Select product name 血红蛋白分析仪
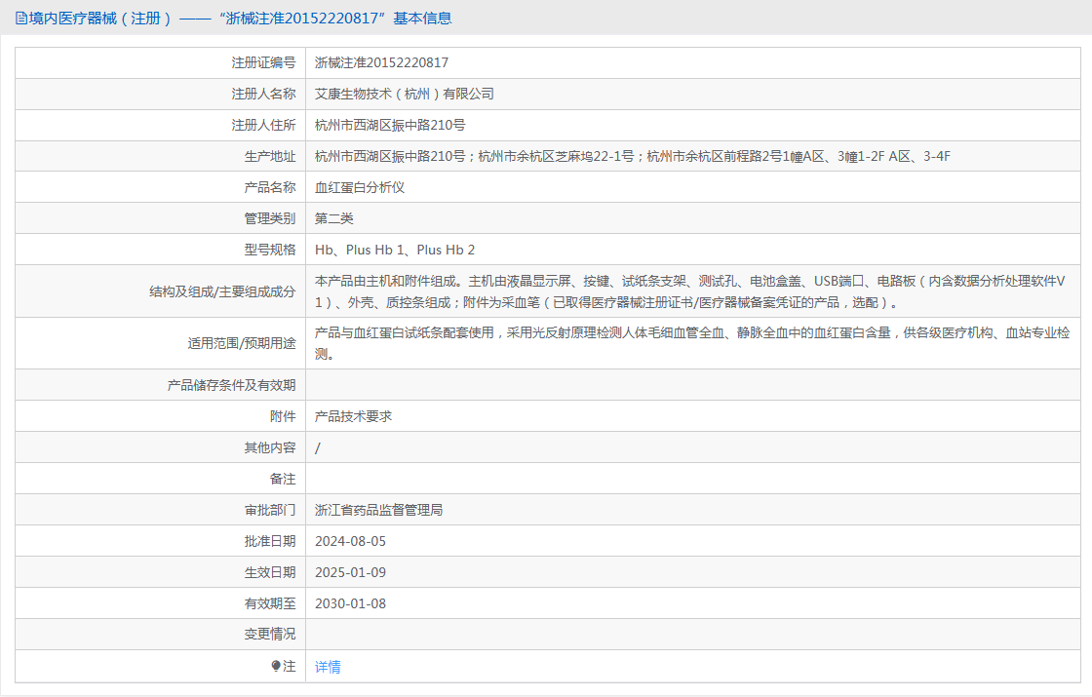Image resolution: width=1092 pixels, height=697 pixels. 360,187
